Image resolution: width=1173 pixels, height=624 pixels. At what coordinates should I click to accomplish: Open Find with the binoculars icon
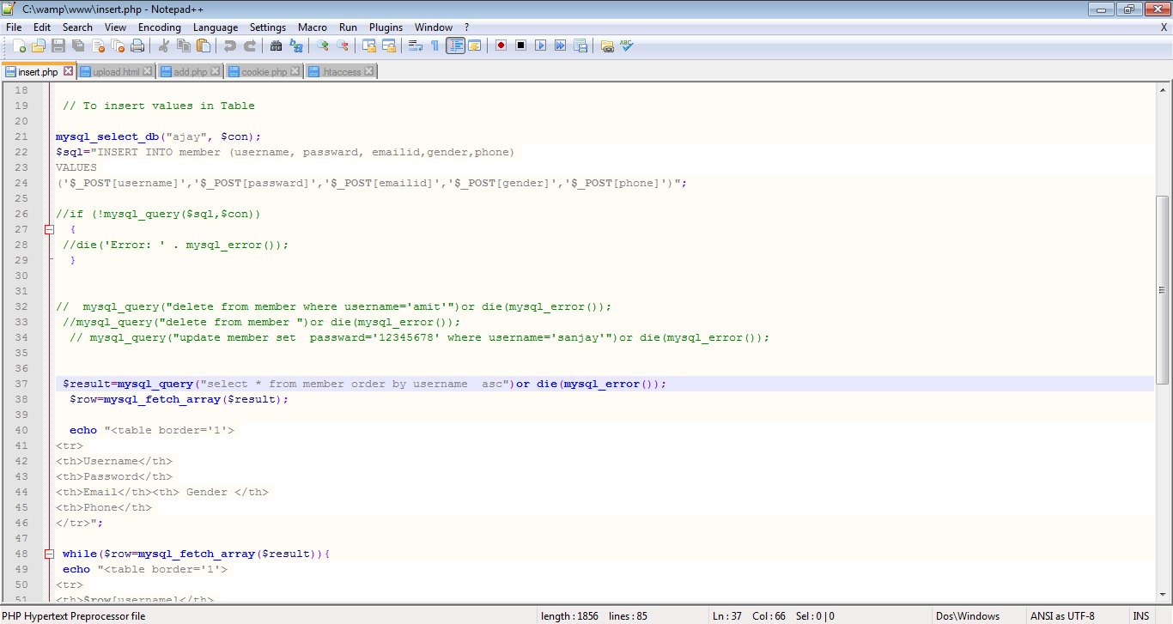tap(277, 45)
